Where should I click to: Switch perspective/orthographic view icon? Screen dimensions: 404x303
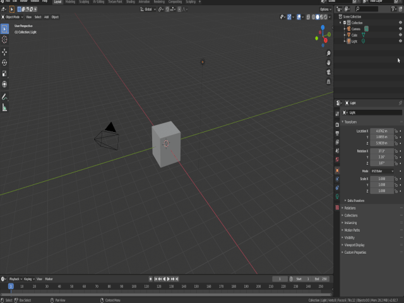(328, 81)
